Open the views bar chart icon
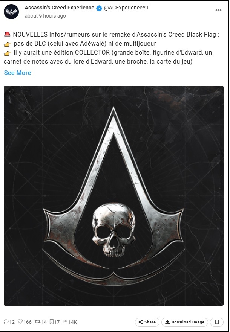The width and height of the screenshot is (230, 332). [65, 321]
